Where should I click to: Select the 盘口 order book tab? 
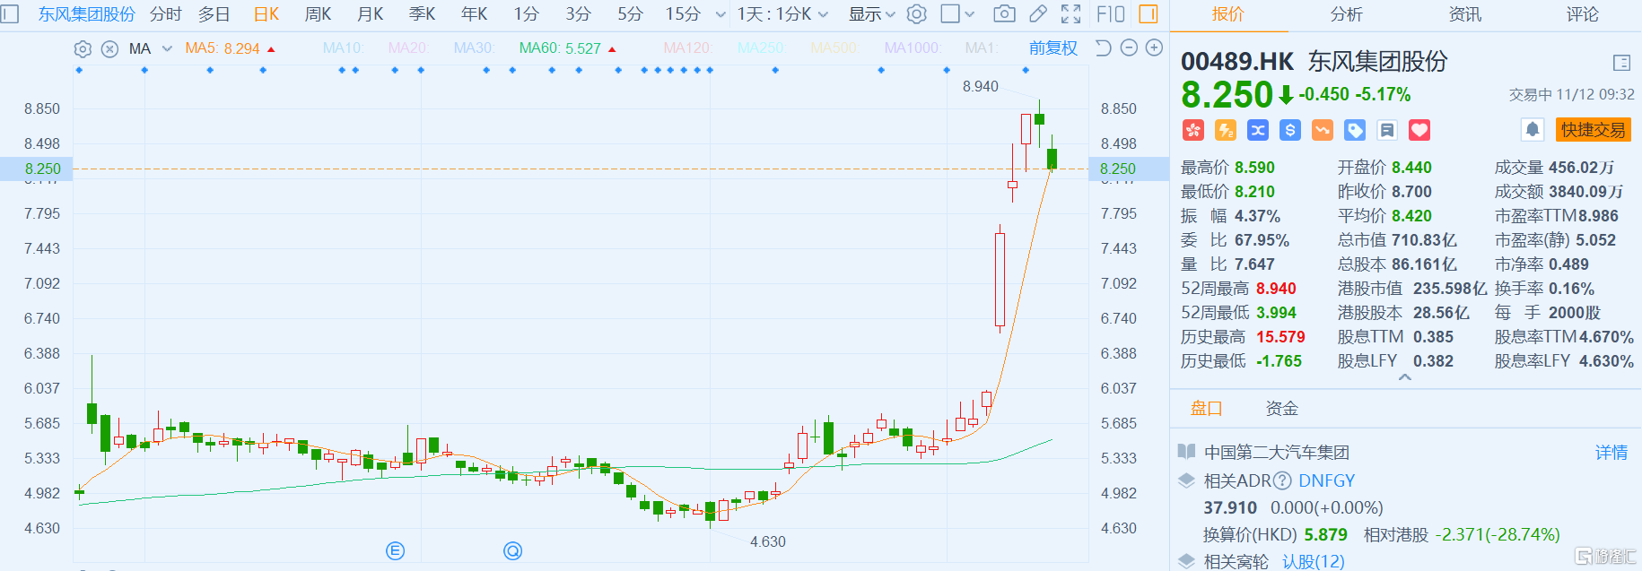click(x=1207, y=409)
